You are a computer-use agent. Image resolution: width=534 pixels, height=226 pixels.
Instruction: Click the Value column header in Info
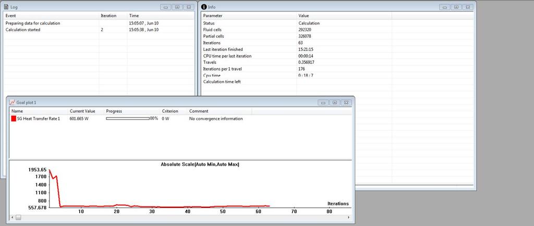[x=344, y=16]
